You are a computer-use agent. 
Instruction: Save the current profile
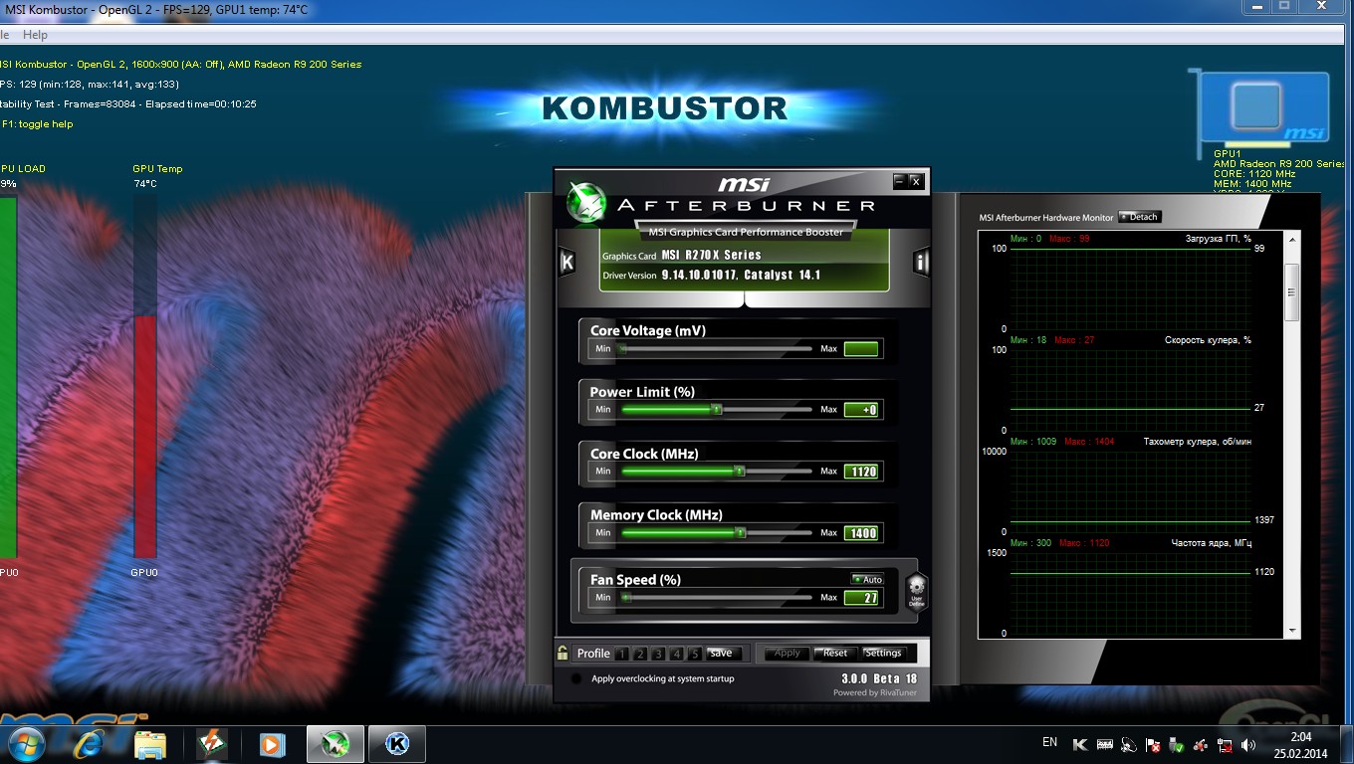724,654
